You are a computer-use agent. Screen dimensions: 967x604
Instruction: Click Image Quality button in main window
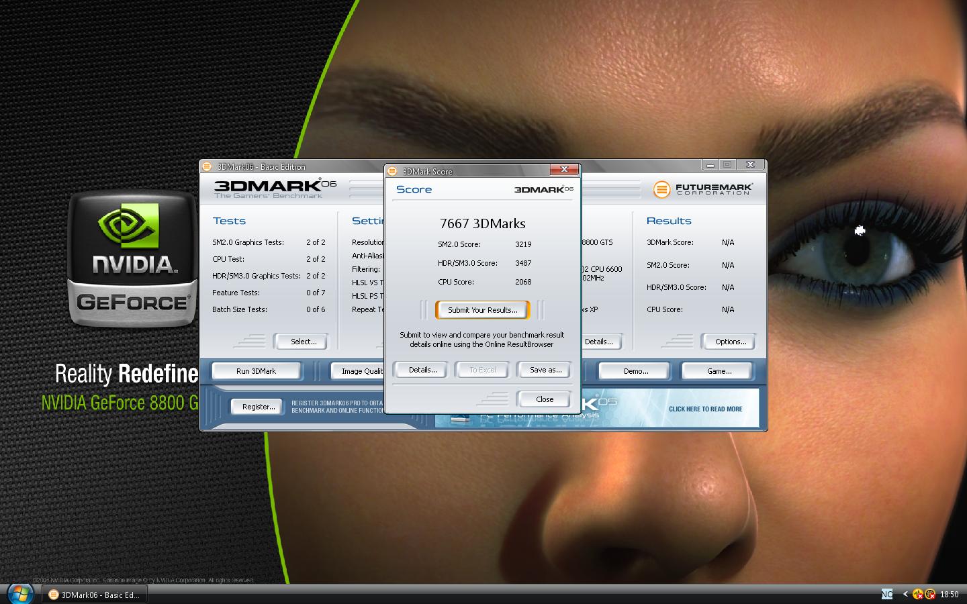358,371
